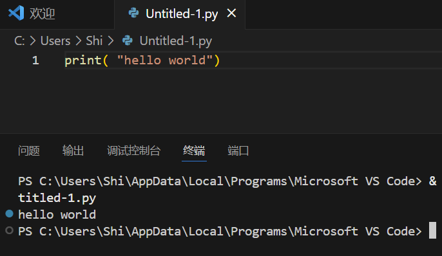Place cursor on print keyword
442x256 pixels.
(83, 60)
